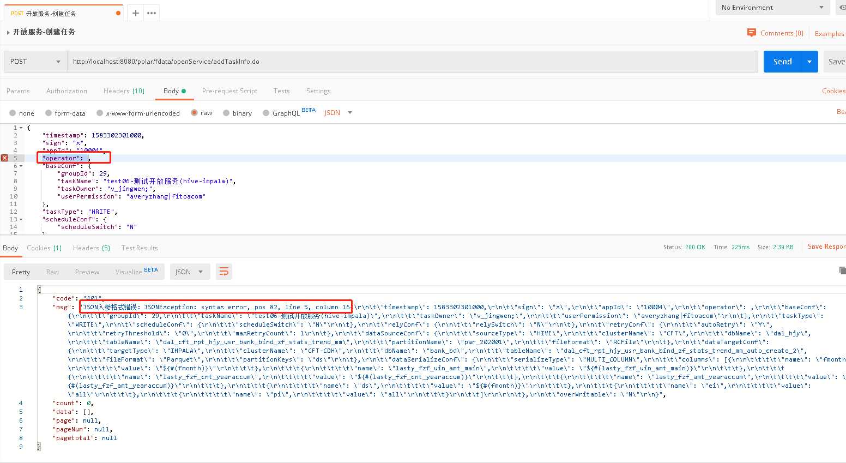Select the request Body tab
Screen dimensions: 846x463
pyautogui.click(x=174, y=91)
